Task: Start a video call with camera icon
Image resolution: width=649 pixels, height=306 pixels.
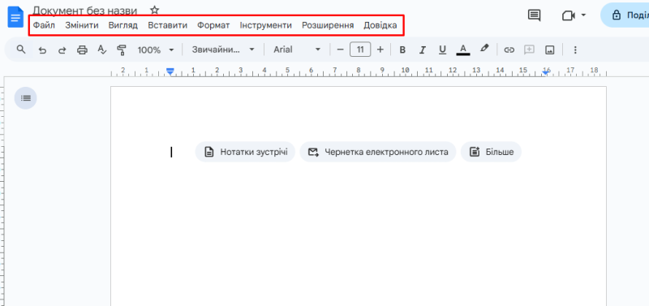Action: (x=569, y=15)
